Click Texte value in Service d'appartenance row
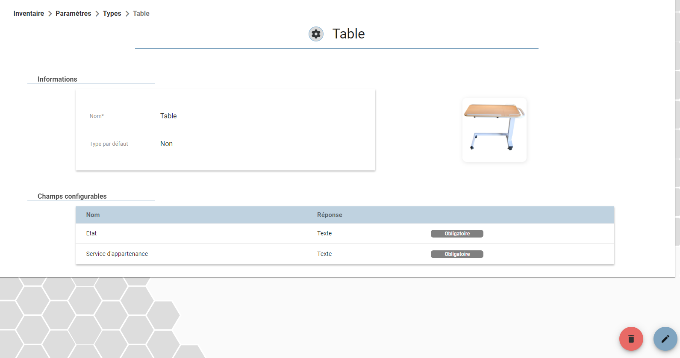The height and width of the screenshot is (358, 680). [x=324, y=254]
